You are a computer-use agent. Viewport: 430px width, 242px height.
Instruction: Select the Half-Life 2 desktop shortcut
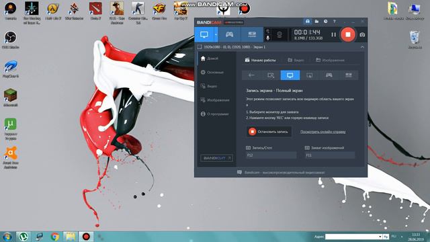(x=53, y=11)
